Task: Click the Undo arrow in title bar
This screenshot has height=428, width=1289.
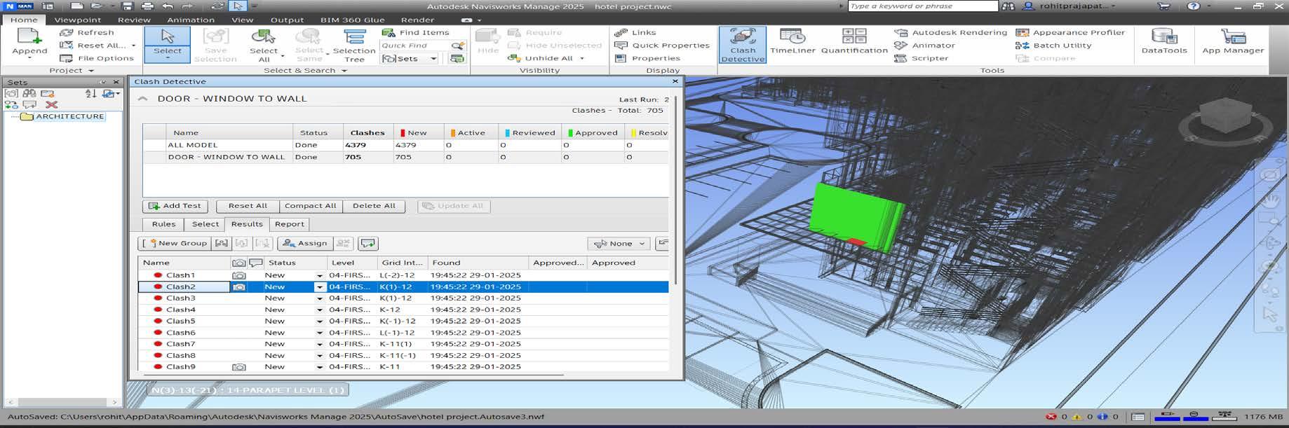Action: 168,6
